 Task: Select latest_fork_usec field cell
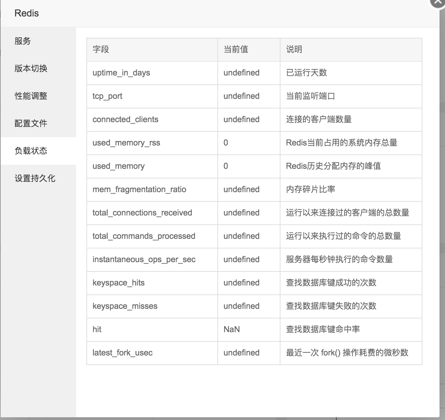tap(152, 353)
